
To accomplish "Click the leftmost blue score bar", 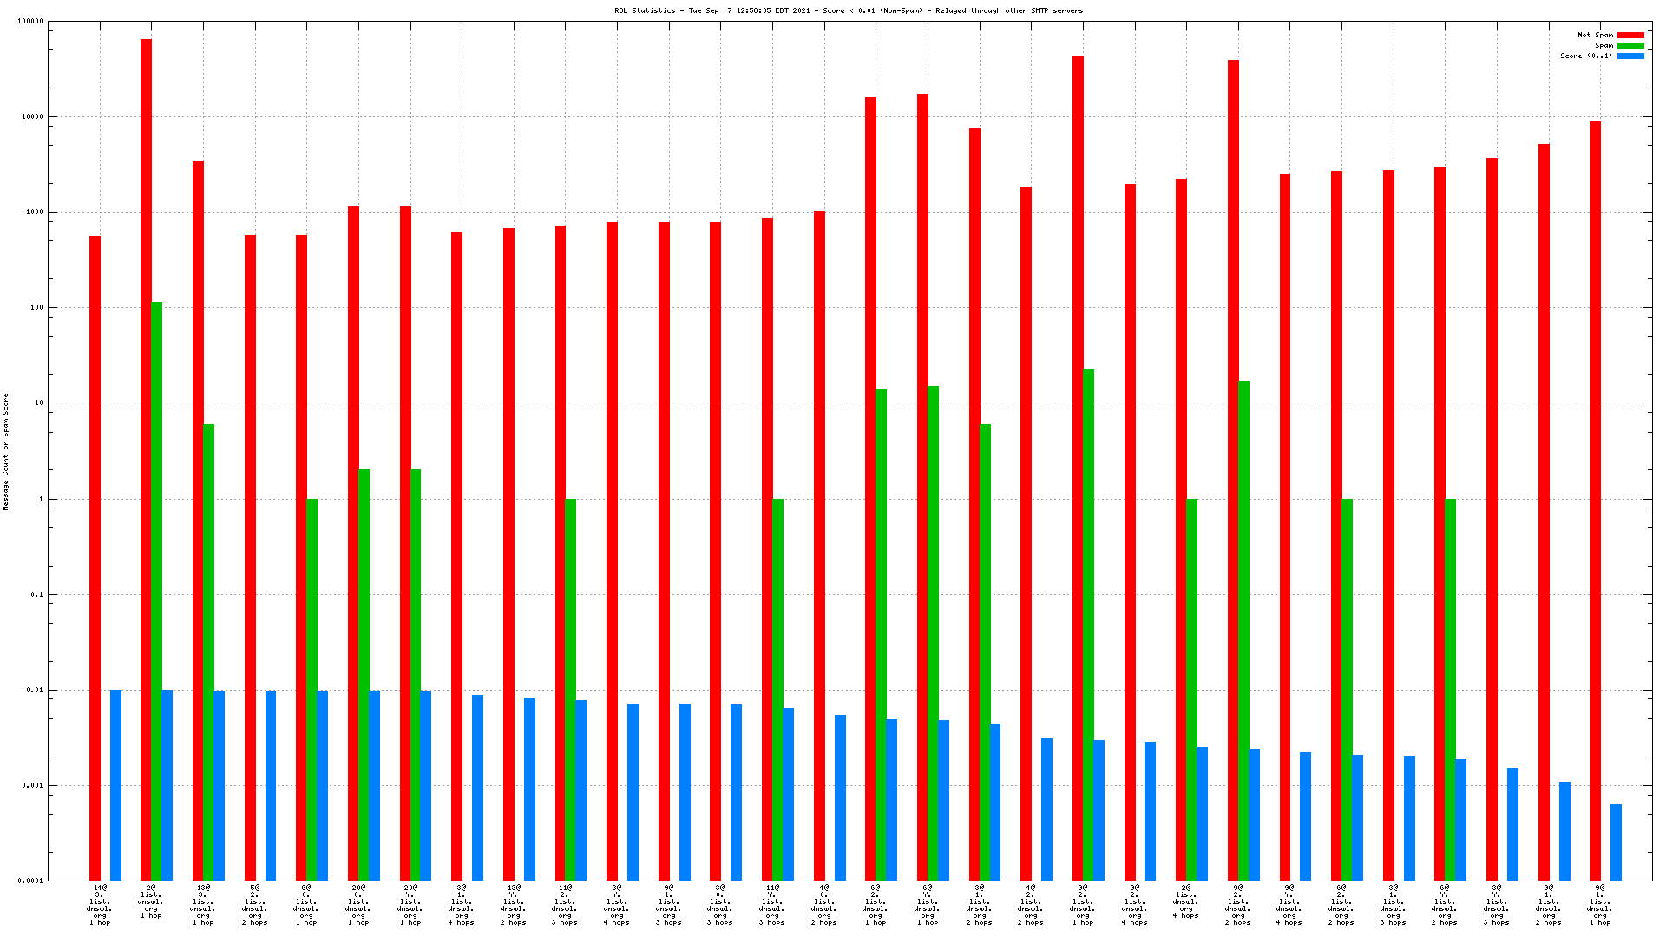I will point(115,785).
